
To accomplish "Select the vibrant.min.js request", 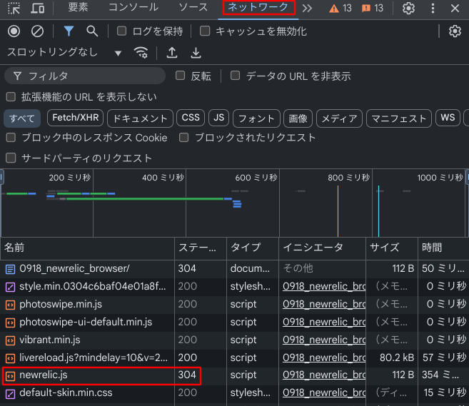I will point(234,340).
